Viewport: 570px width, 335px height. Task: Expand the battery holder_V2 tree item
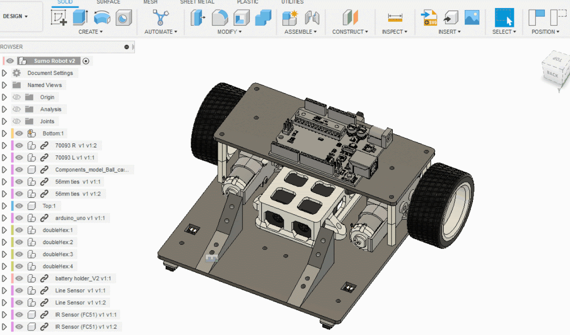(x=4, y=278)
